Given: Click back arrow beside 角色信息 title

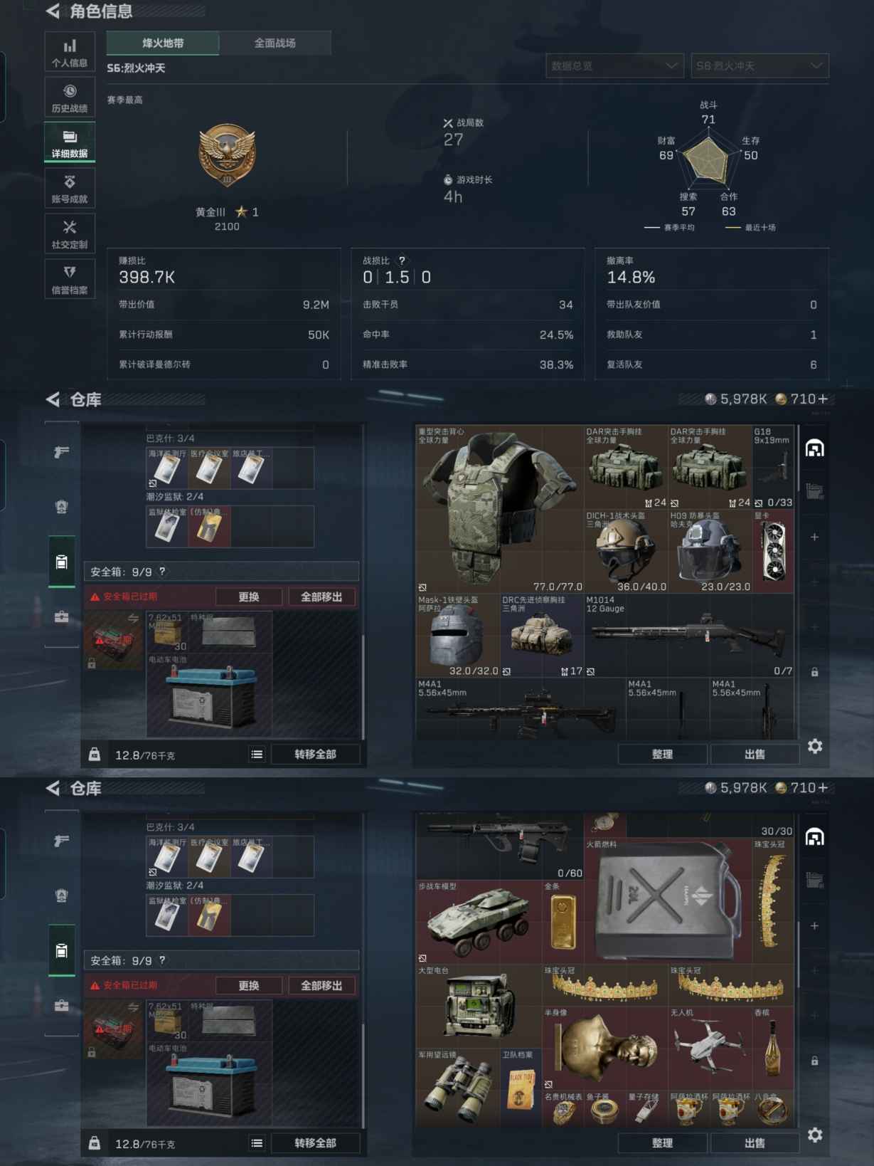Looking at the screenshot, I should [53, 11].
